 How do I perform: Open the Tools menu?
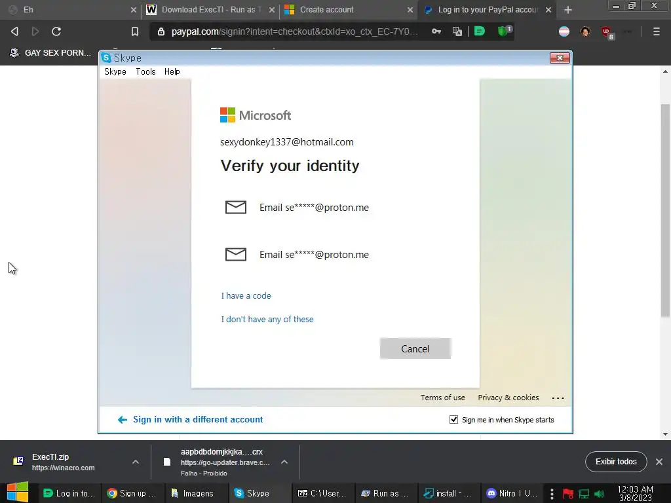pos(145,71)
